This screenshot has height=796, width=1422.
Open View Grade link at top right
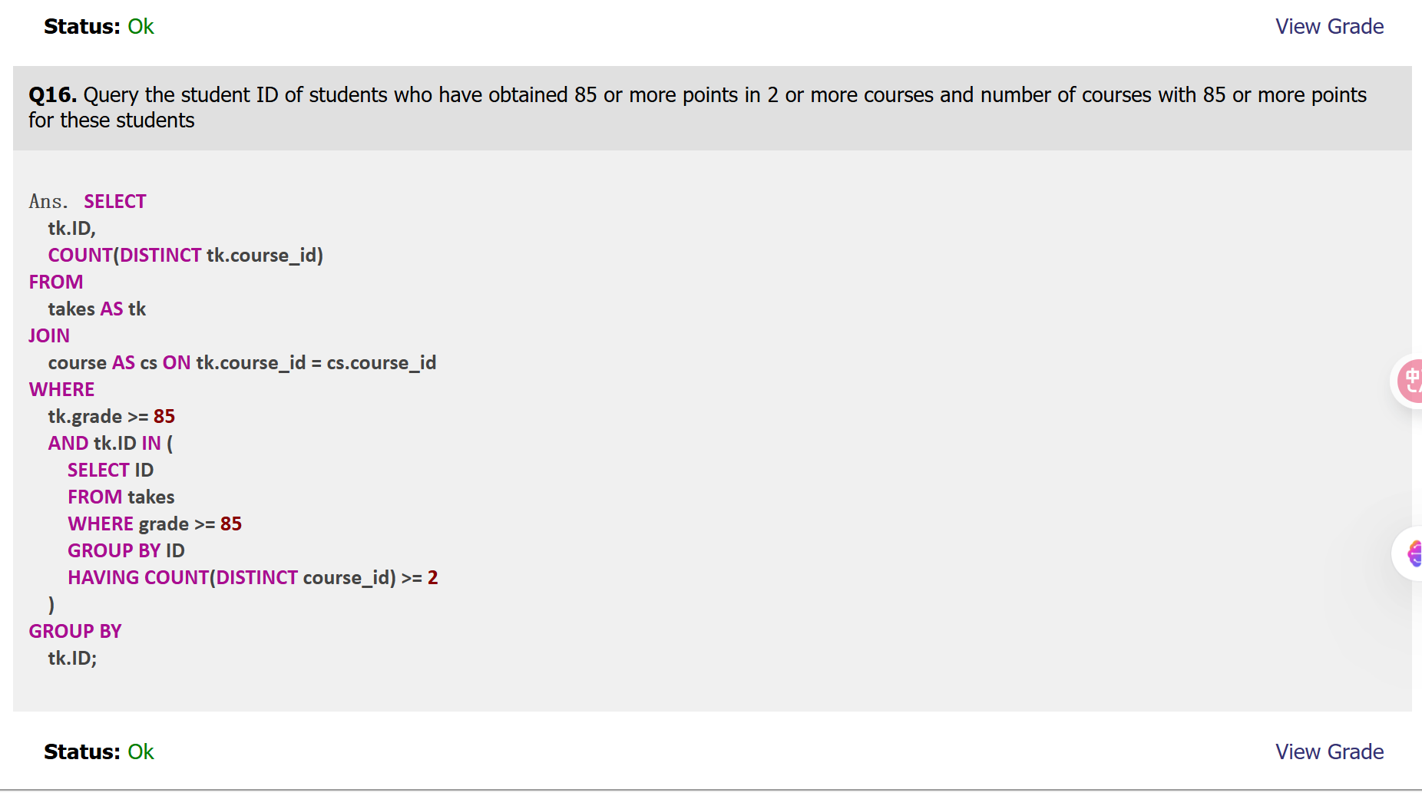1329,26
